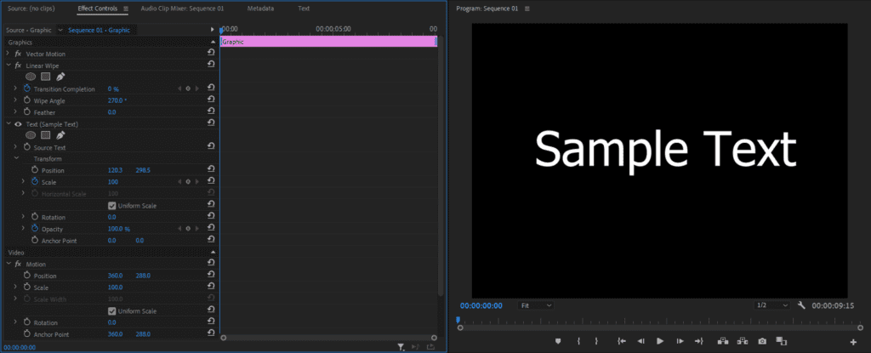Go to In point

pyautogui.click(x=622, y=341)
